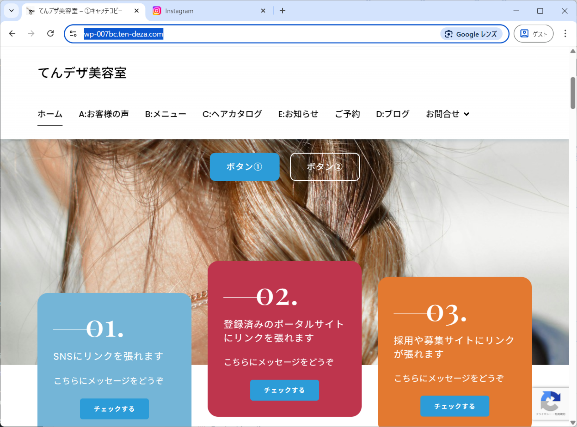Click チェックする in the orange 03 card
The width and height of the screenshot is (577, 427).
click(454, 406)
